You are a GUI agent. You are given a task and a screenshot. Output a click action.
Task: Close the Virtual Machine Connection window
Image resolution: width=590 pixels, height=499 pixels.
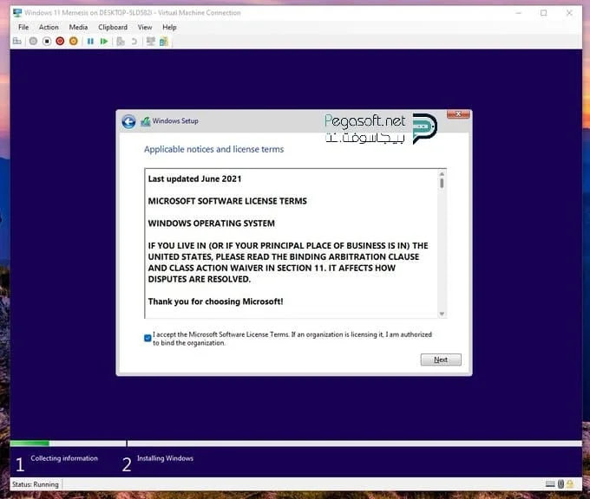569,13
